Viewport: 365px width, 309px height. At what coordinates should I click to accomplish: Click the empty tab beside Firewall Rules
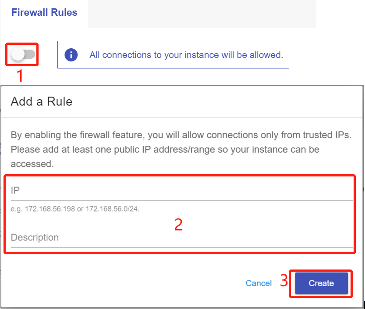202,13
